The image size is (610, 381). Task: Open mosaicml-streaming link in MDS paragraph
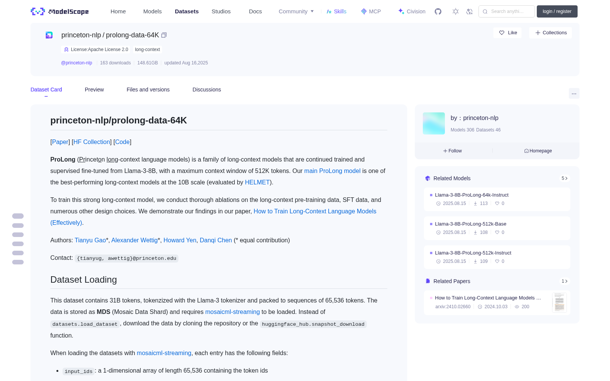pos(233,312)
